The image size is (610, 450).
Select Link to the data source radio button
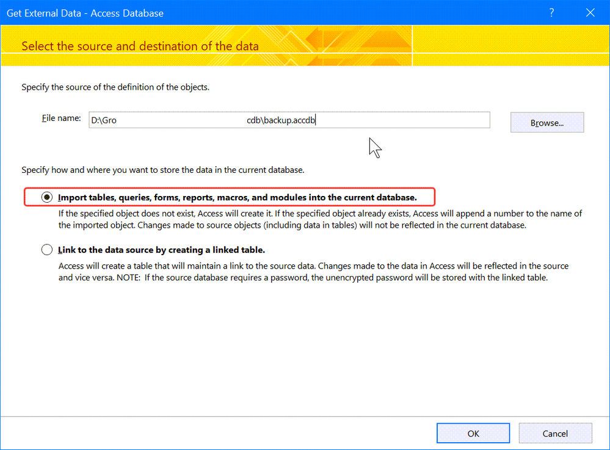[x=46, y=250]
